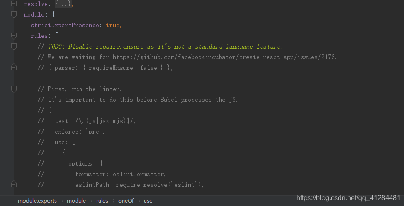Expand the folded resolve block in the gutter
404x206 pixels.
click(x=14, y=4)
